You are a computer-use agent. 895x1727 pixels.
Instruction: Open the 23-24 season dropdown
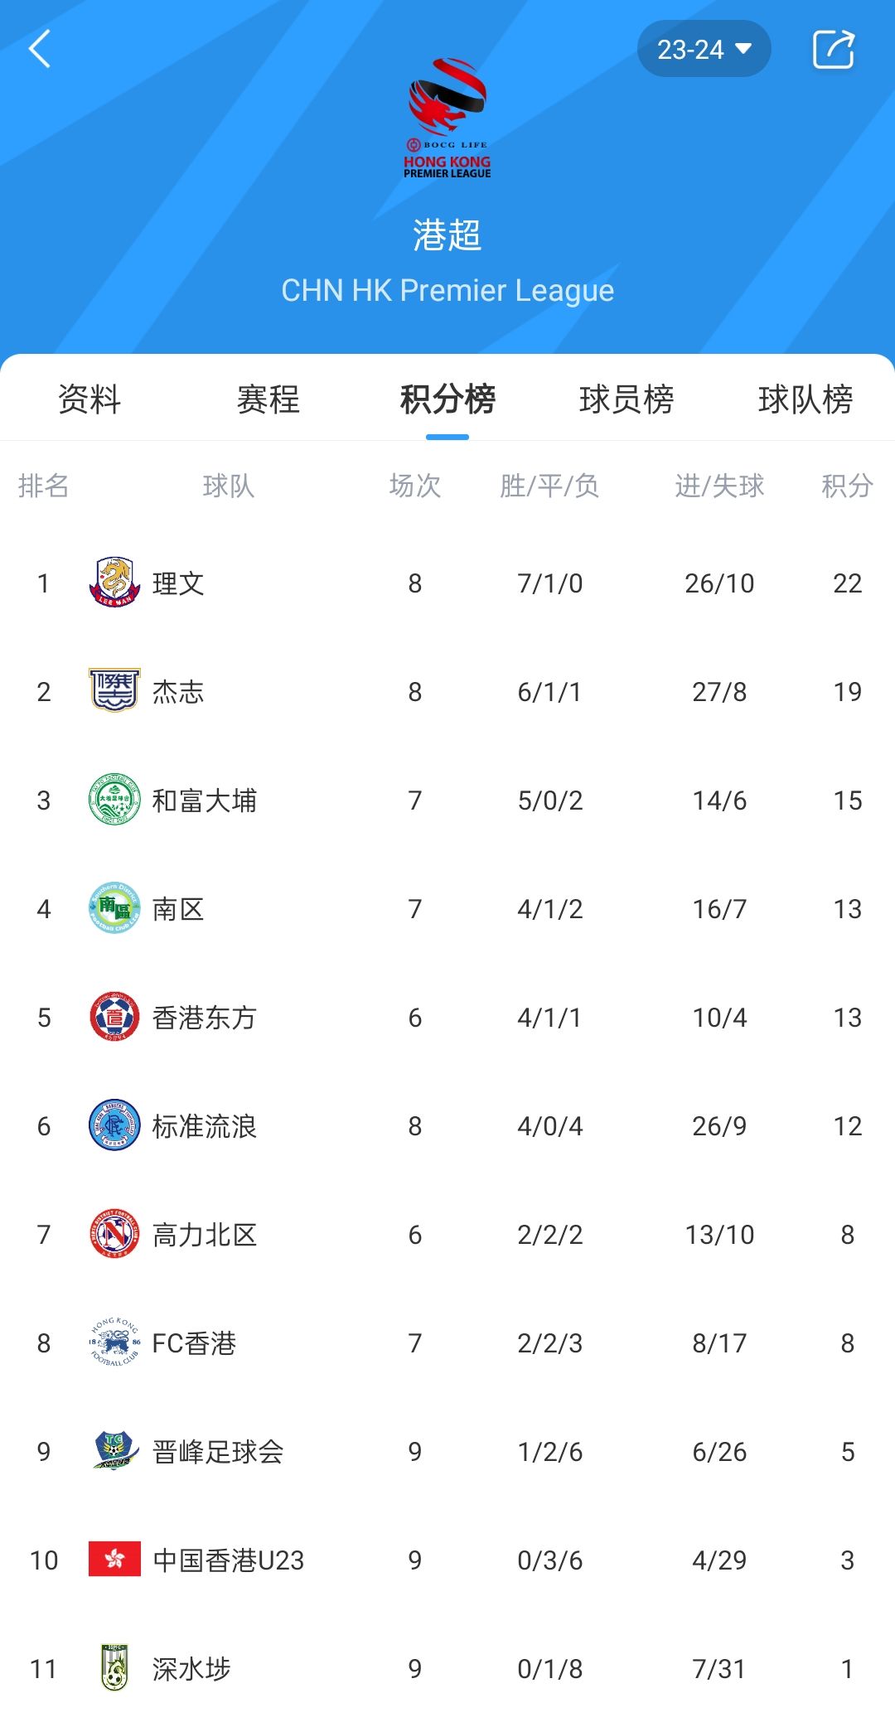pyautogui.click(x=704, y=50)
